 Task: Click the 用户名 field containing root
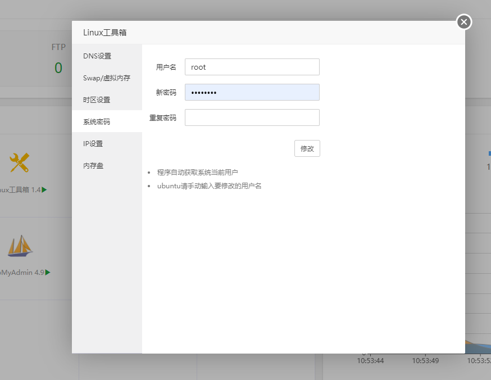[252, 66]
